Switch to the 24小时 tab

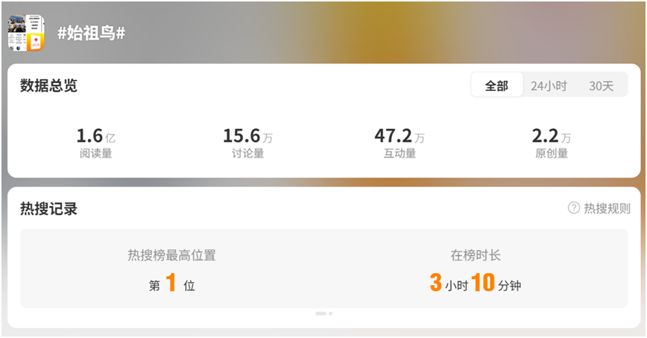549,86
